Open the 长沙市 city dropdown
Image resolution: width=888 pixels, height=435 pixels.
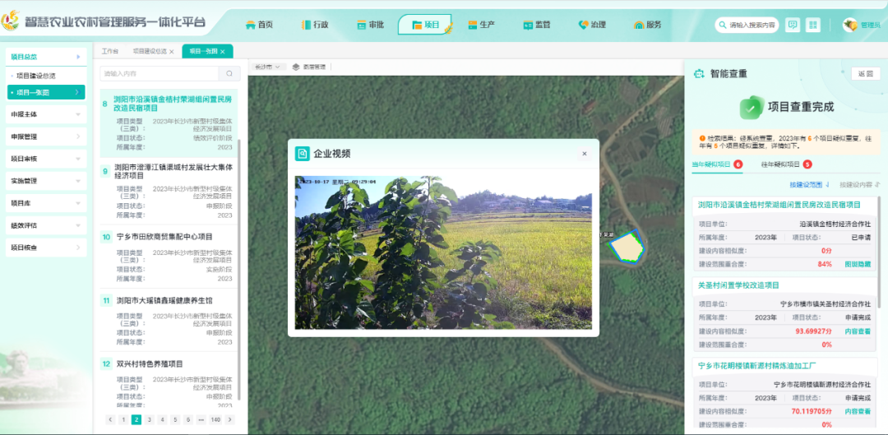tap(266, 67)
